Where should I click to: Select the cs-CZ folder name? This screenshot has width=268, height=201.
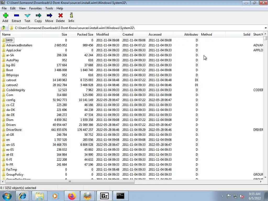pyautogui.click(x=10, y=105)
